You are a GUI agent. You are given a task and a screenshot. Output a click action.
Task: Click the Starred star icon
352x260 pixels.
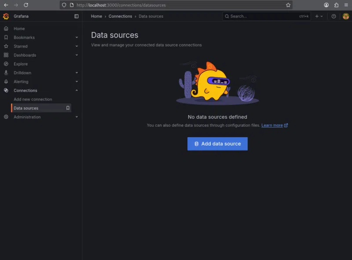pyautogui.click(x=6, y=46)
